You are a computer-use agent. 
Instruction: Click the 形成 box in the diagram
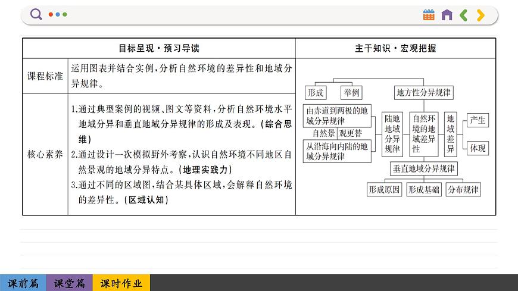pyautogui.click(x=316, y=92)
